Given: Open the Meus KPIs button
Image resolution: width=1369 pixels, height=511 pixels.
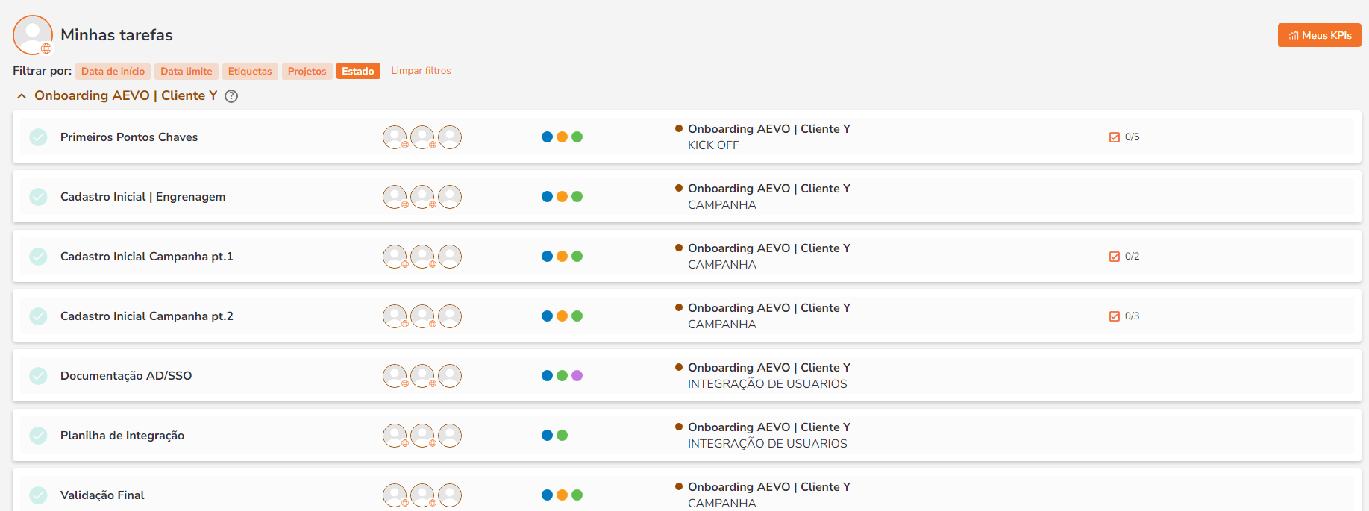Looking at the screenshot, I should 1319,35.
